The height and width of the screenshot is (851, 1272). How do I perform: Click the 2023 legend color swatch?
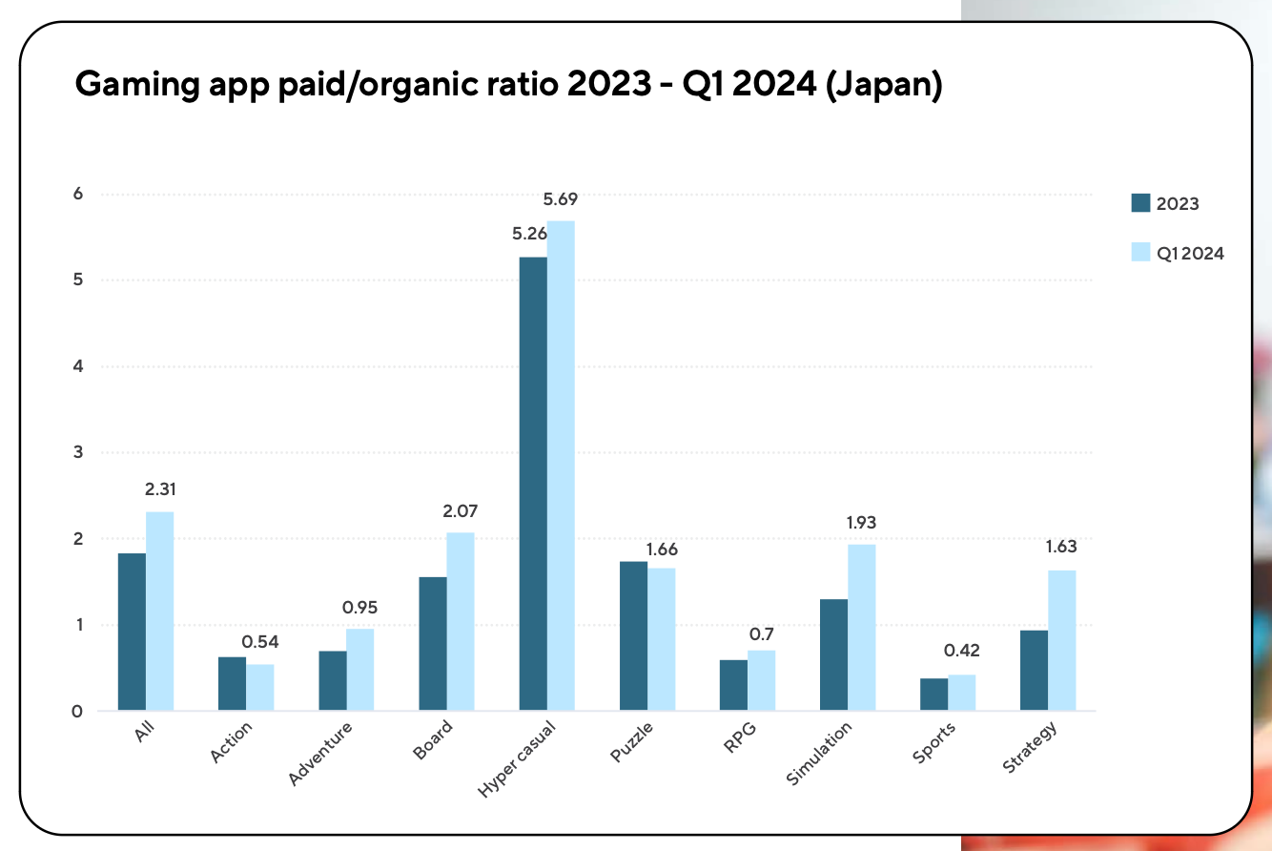coord(1140,203)
